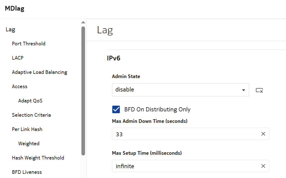Clear the Max Setup Time value
Screen dimensions: 286x178
[x=263, y=166]
